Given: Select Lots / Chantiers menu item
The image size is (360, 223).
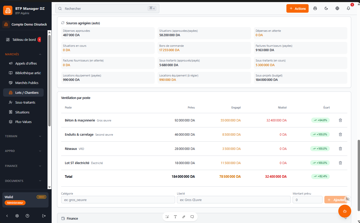Looking at the screenshot, I should [x=23, y=93].
